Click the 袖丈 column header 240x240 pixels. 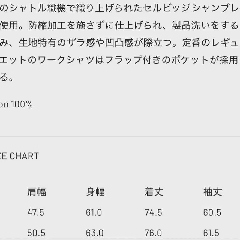pyautogui.click(x=212, y=192)
